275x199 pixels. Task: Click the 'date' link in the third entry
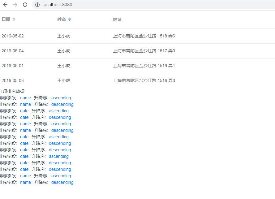point(24,111)
